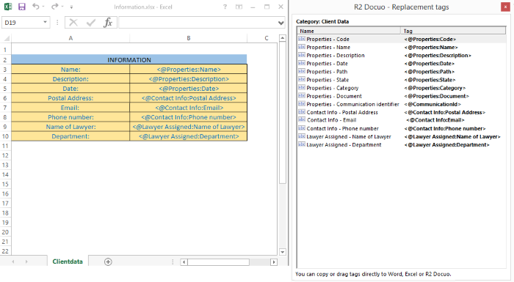Select row 2 header
Viewport: 514px width, 282px height.
coord(5,60)
